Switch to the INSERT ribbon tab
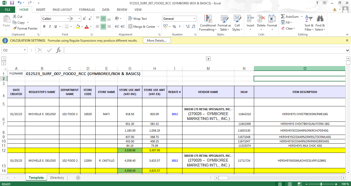The width and height of the screenshot is (351, 186). coord(41,10)
